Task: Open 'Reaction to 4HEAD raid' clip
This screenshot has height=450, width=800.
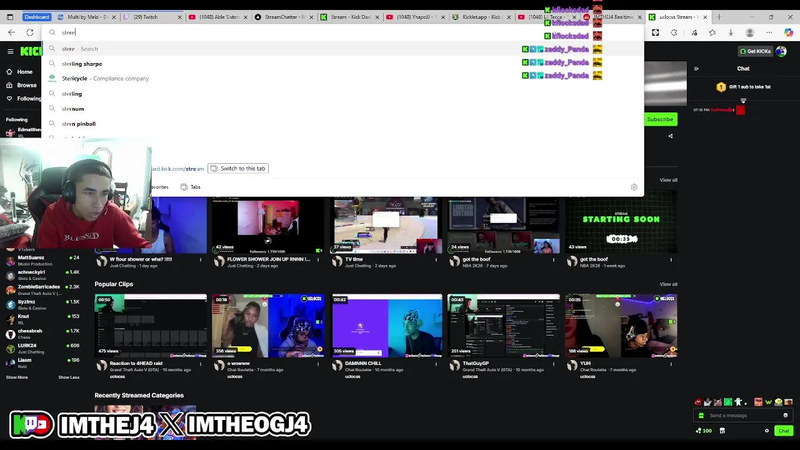Action: tap(151, 326)
